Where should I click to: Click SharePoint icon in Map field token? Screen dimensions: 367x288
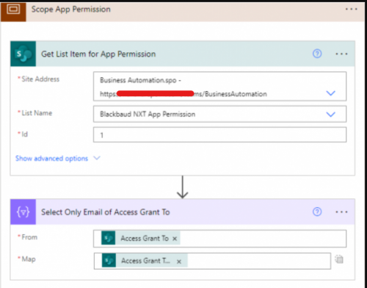(x=109, y=261)
